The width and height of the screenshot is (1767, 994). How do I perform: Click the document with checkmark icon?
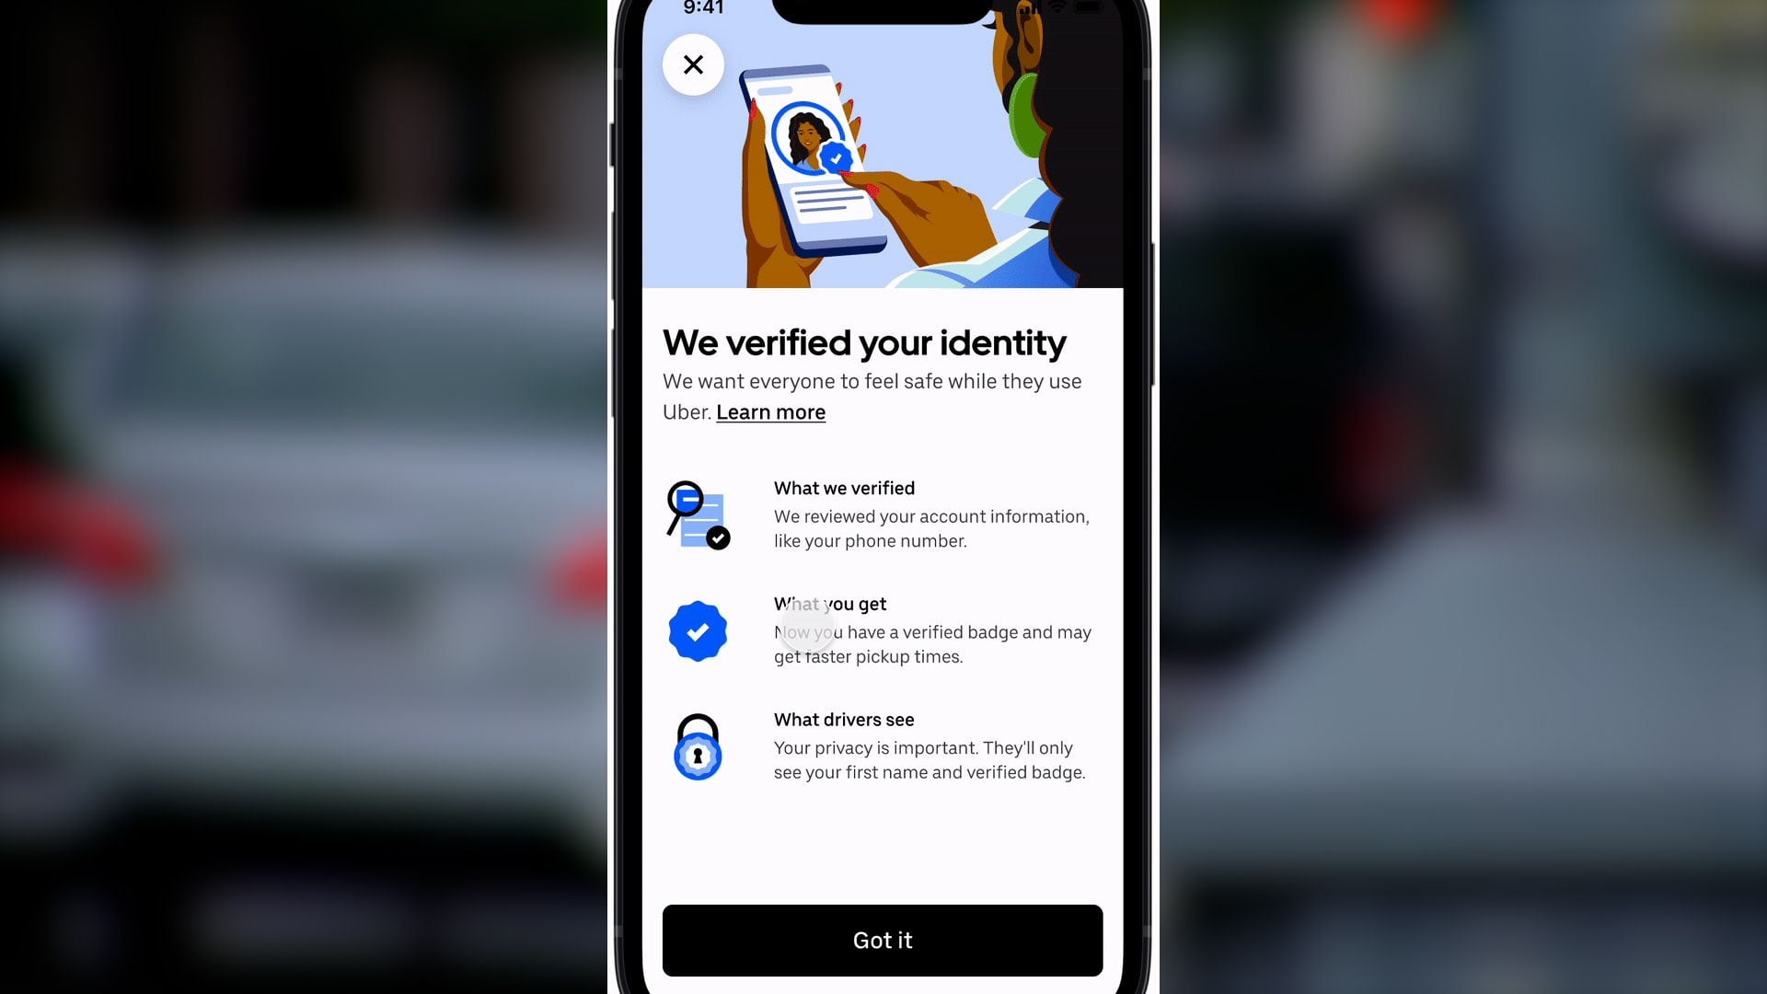pos(698,512)
